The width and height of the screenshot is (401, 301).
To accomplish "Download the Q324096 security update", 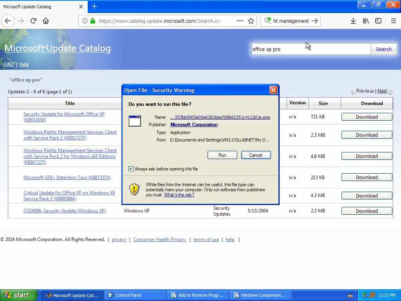I will [367, 211].
